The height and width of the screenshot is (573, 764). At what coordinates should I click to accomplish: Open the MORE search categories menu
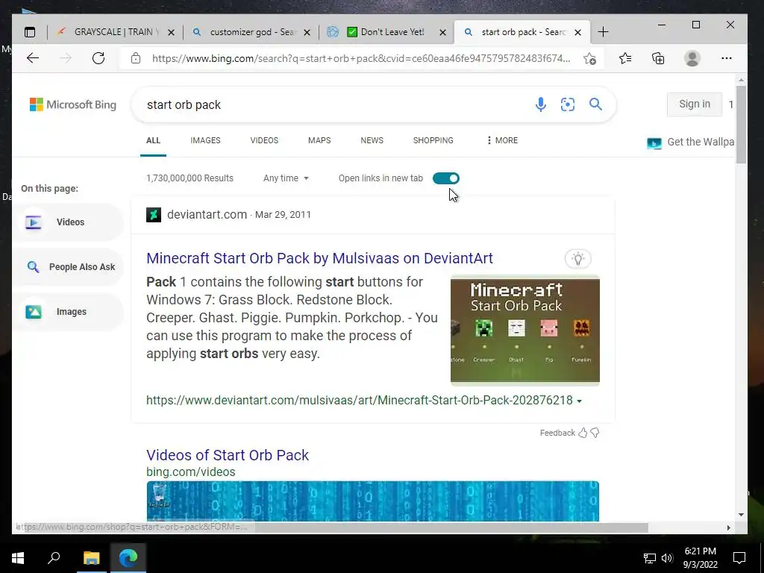click(502, 140)
